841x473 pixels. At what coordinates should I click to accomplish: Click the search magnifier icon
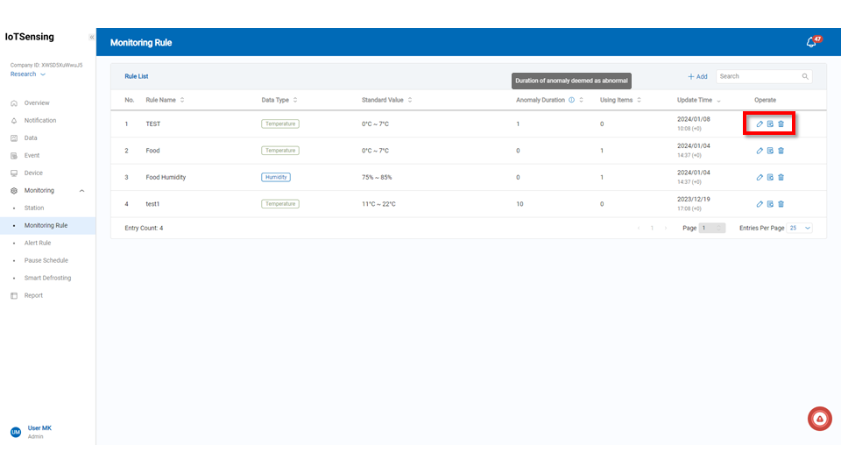tap(805, 77)
